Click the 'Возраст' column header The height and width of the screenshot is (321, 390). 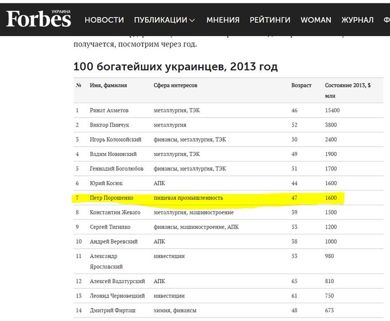[301, 85]
